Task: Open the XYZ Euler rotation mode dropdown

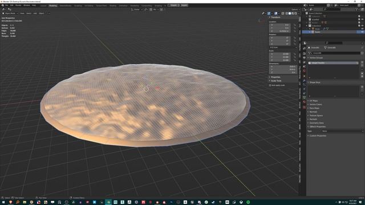Action: [x=283, y=47]
